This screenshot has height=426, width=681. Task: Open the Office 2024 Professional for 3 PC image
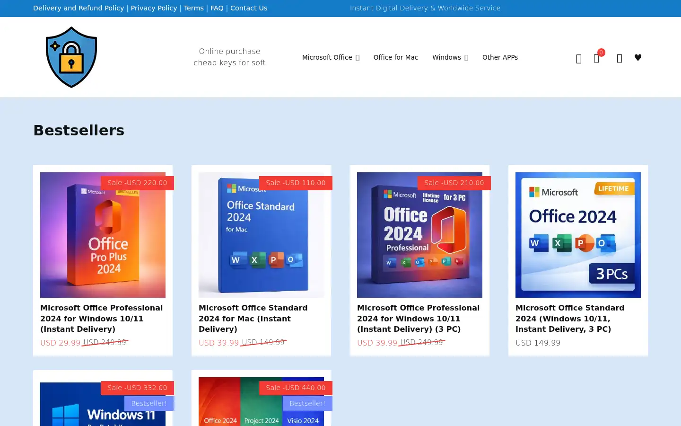point(419,235)
